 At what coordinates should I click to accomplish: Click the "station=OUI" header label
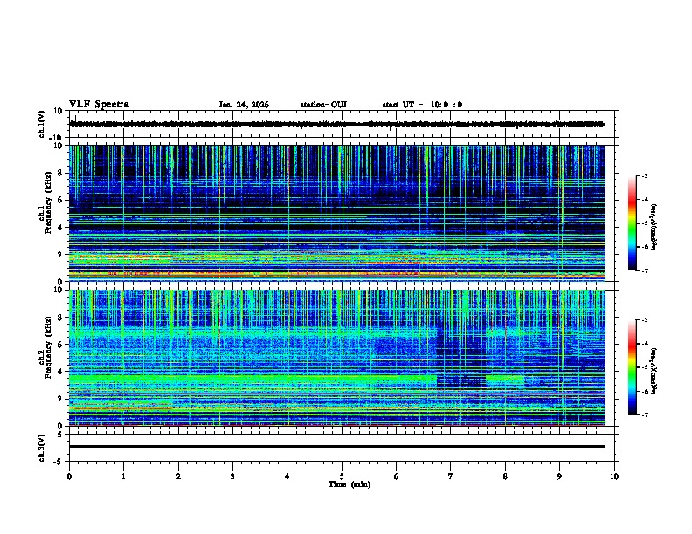(323, 105)
